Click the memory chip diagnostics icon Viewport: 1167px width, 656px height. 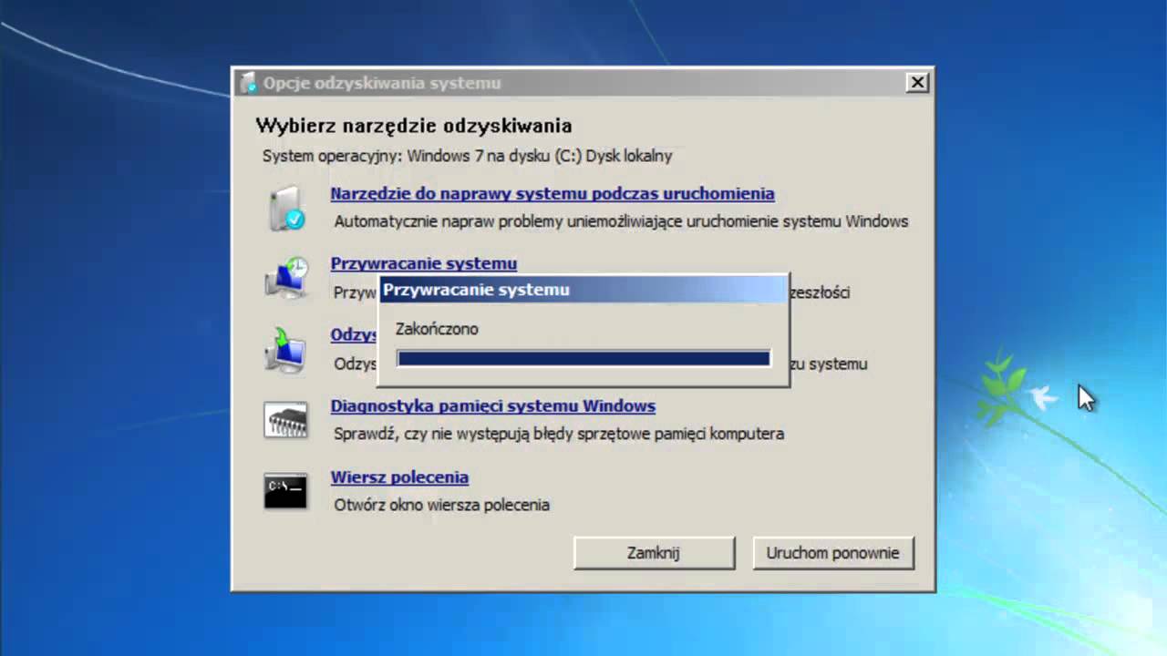pos(286,420)
